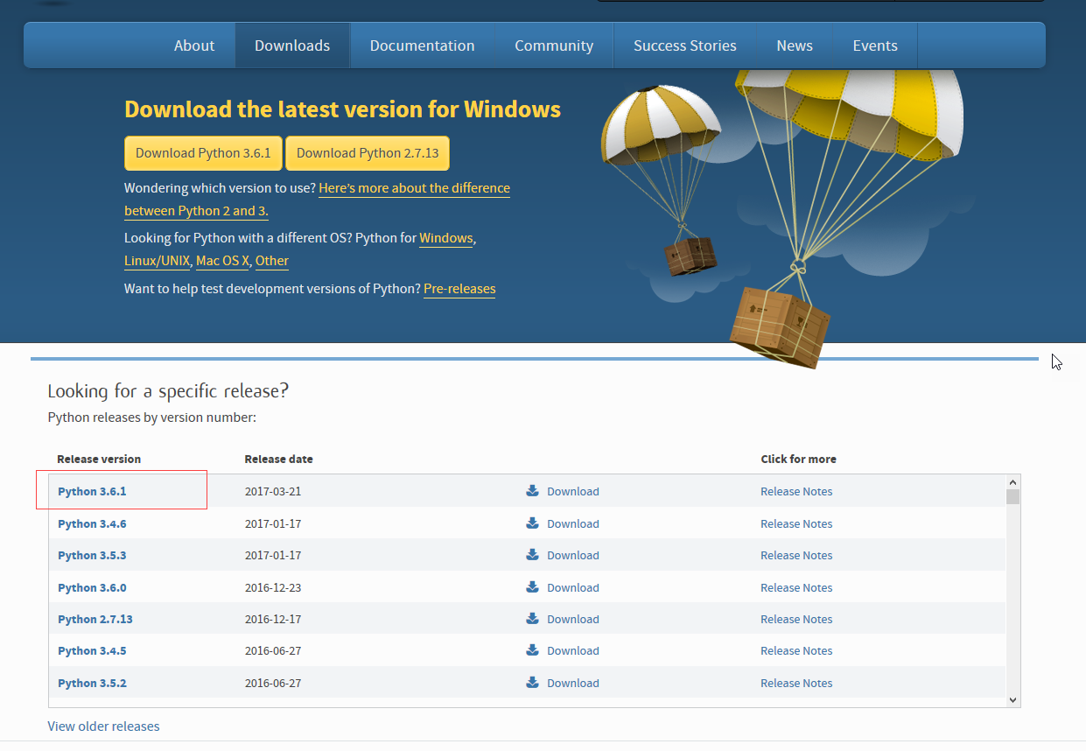Open the Downloads menu
The image size is (1086, 751).
coord(292,46)
